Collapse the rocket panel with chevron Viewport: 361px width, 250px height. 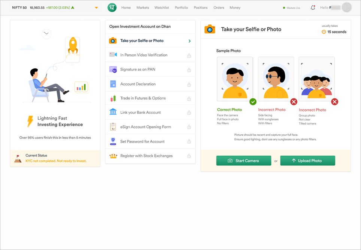pyautogui.click(x=46, y=33)
